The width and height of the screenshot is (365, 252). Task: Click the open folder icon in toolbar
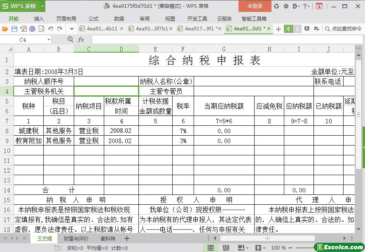(5, 29)
